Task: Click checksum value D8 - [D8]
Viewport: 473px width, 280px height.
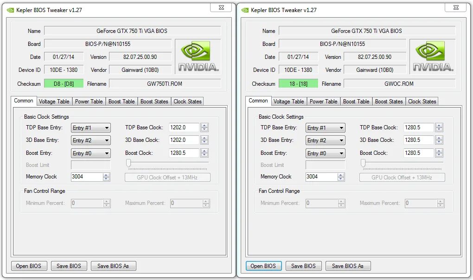Action: coord(64,84)
